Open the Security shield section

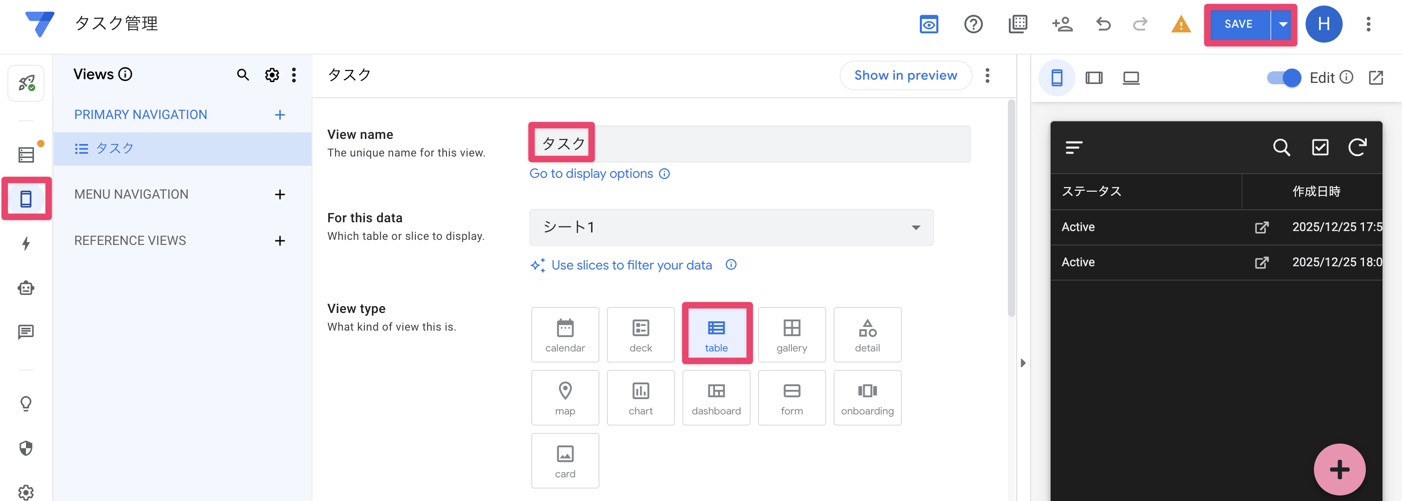click(26, 448)
